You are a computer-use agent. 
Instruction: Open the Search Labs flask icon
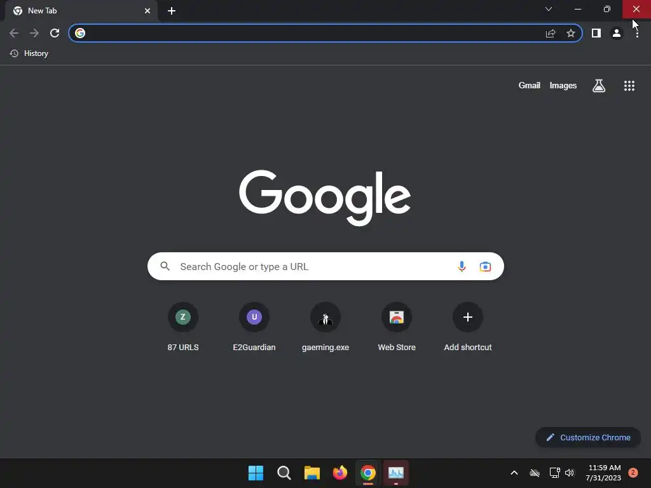click(x=599, y=86)
